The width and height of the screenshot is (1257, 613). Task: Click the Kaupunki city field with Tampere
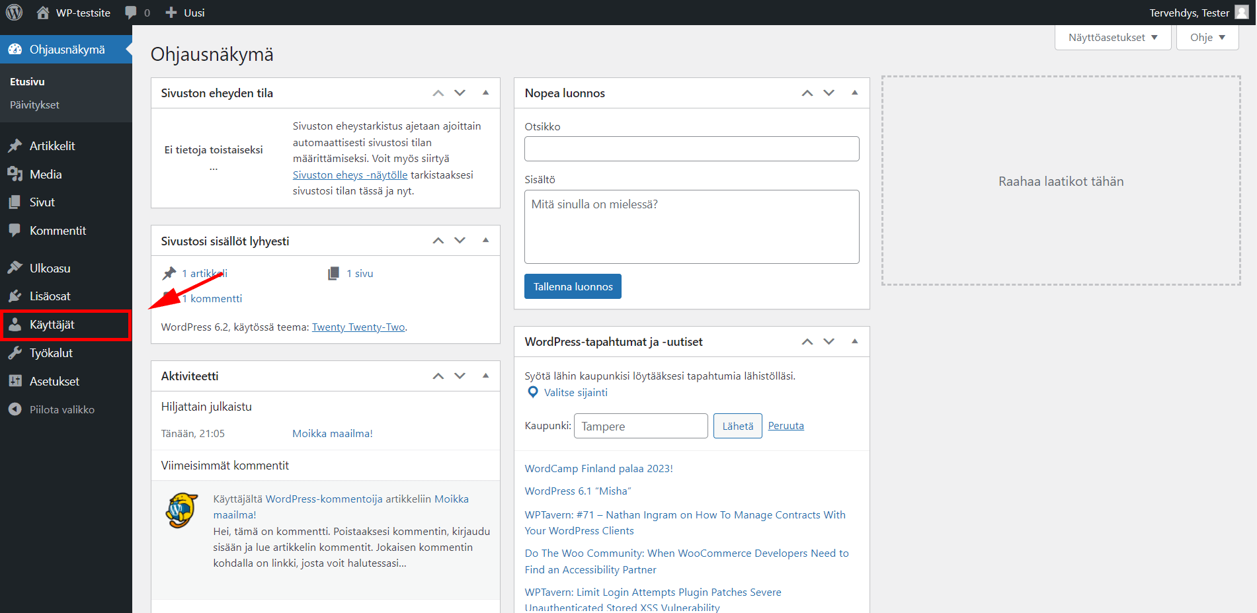(641, 426)
